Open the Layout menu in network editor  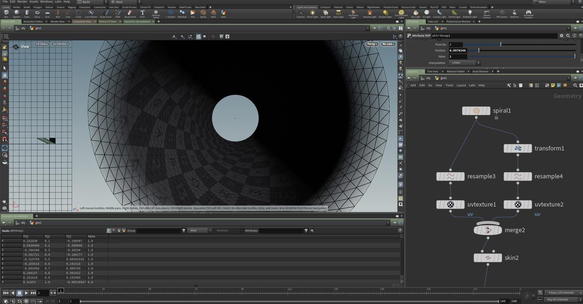click(x=461, y=85)
